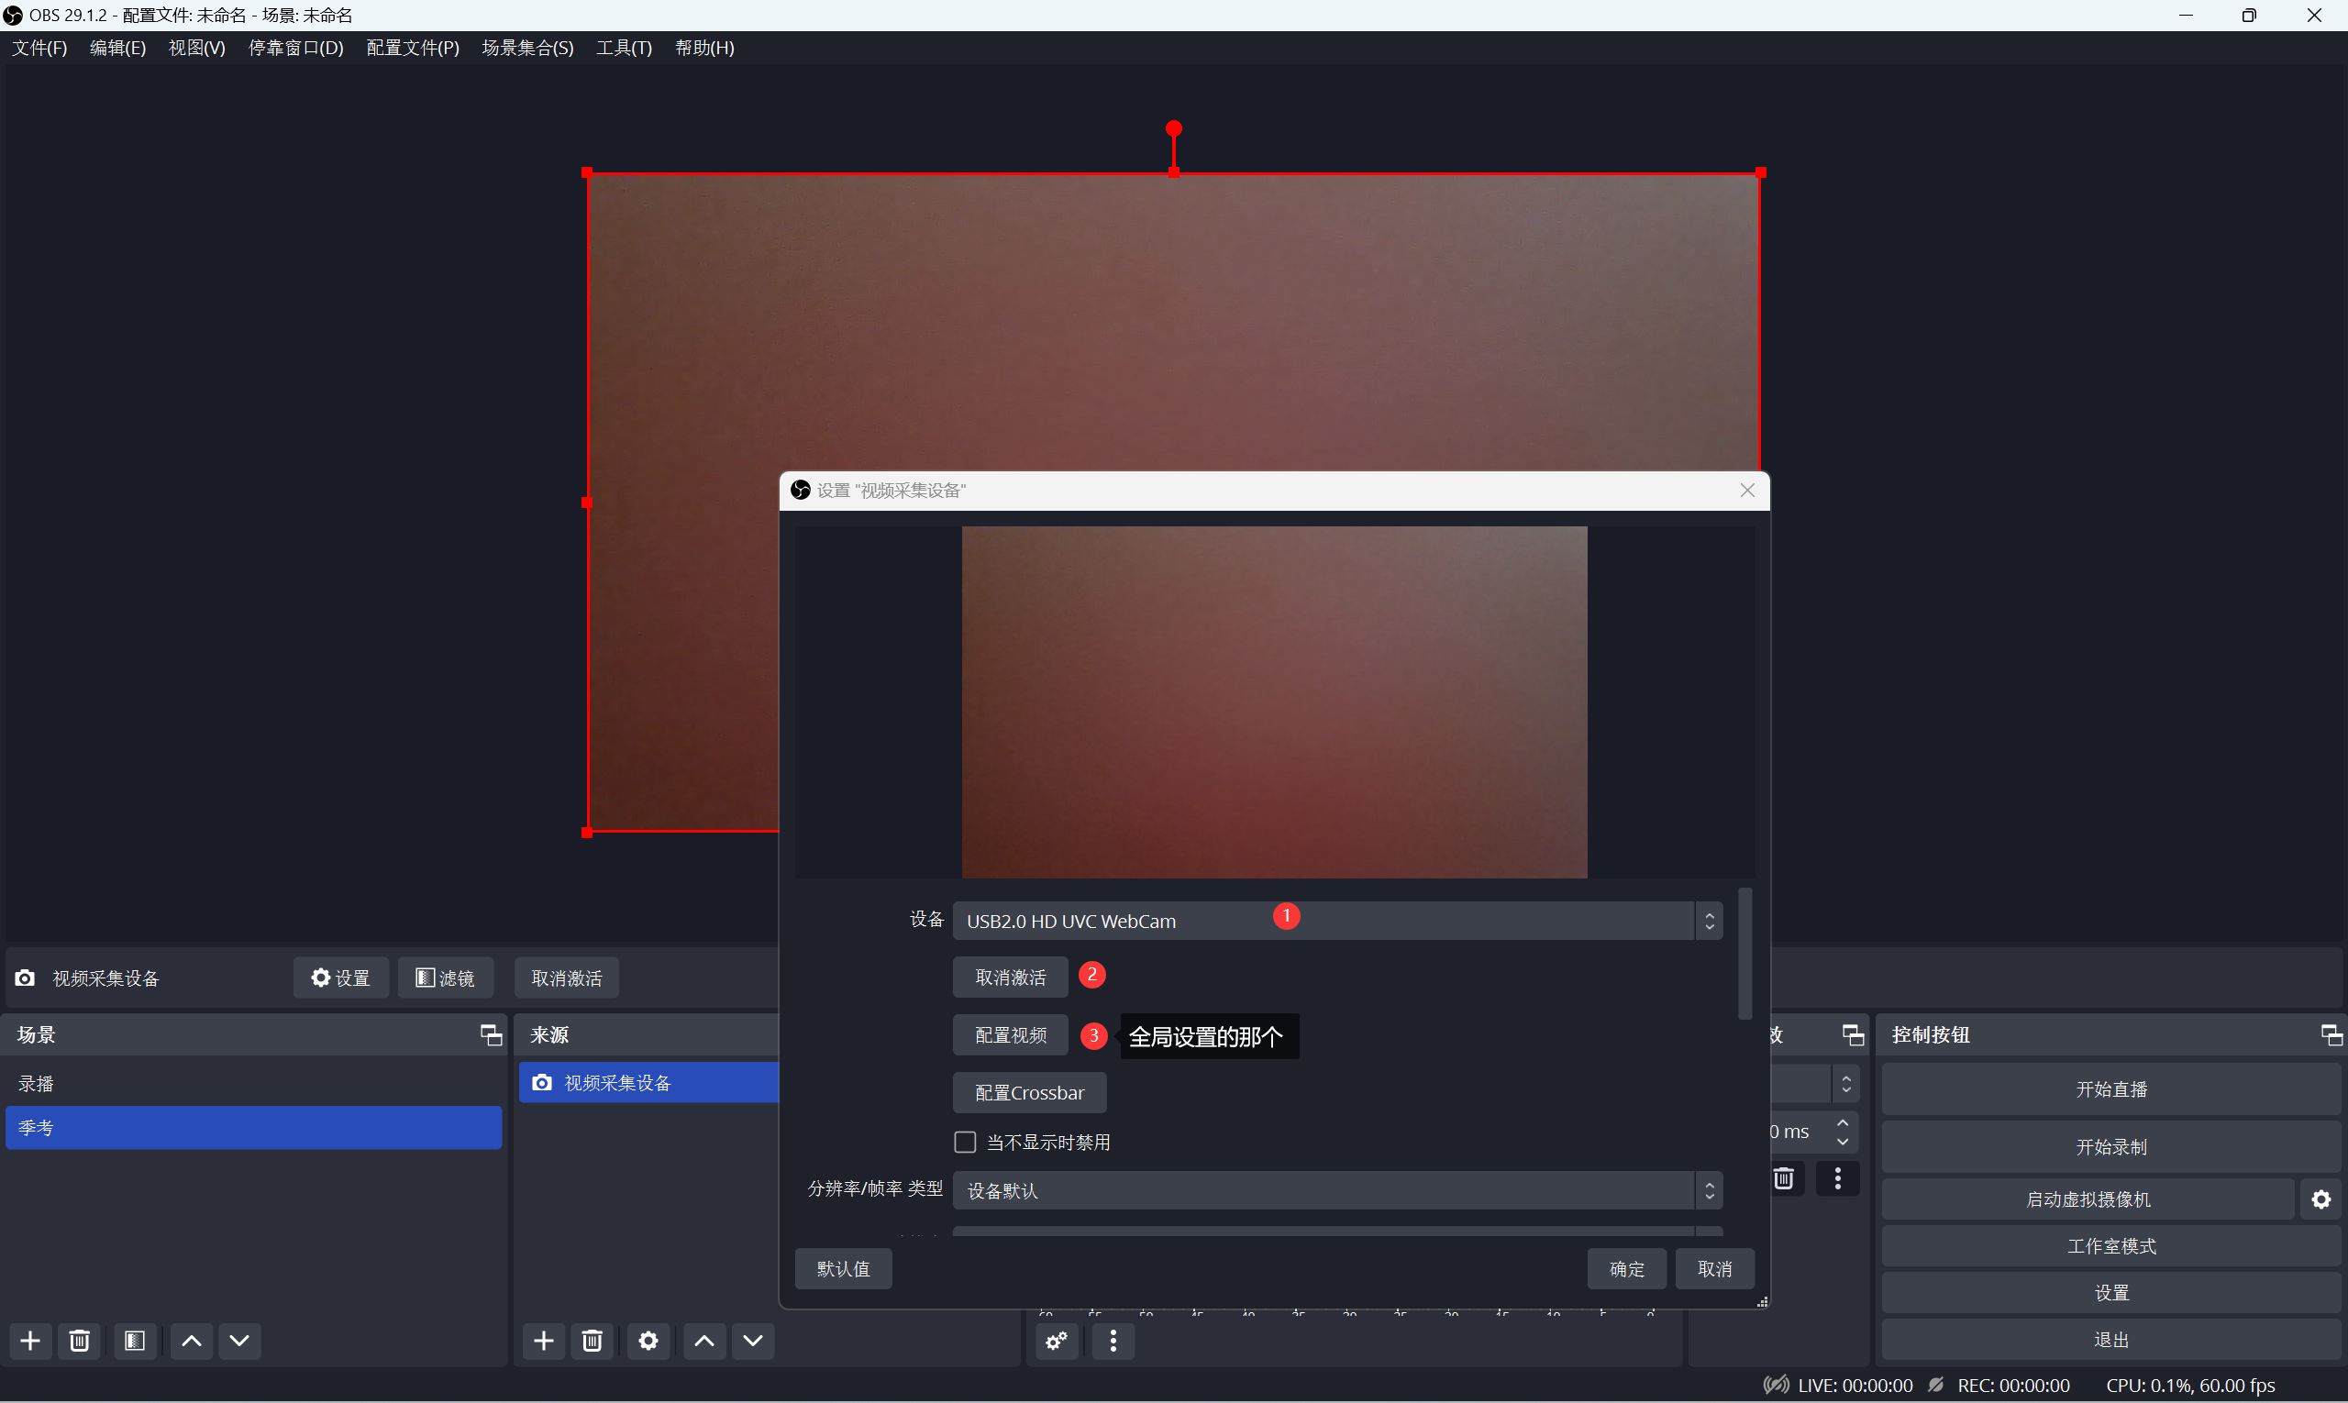Click the ms delay stepper up arrow

point(1842,1122)
